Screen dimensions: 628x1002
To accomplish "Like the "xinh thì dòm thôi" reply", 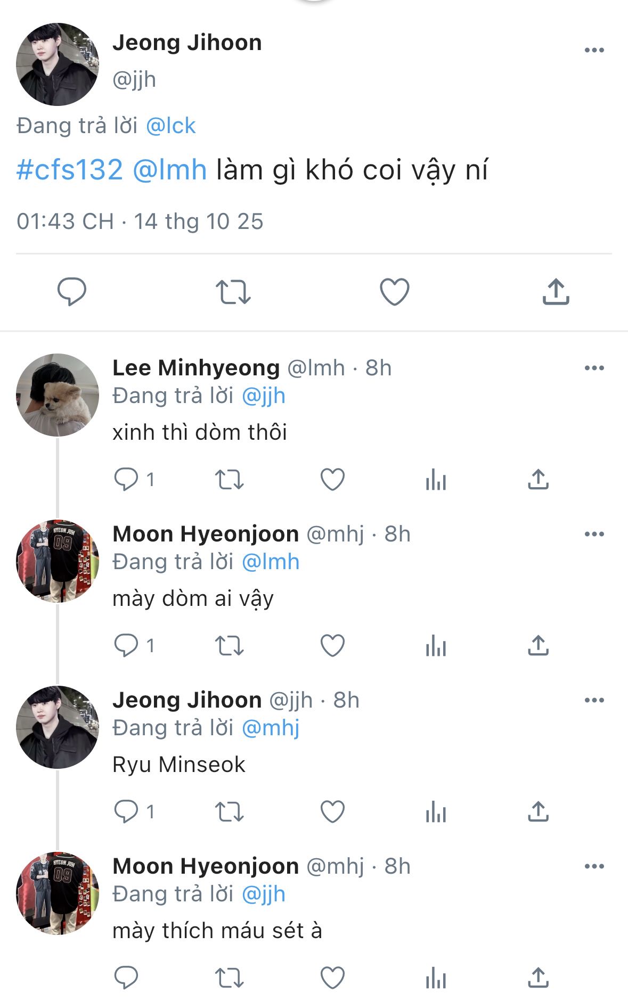I will pyautogui.click(x=332, y=480).
